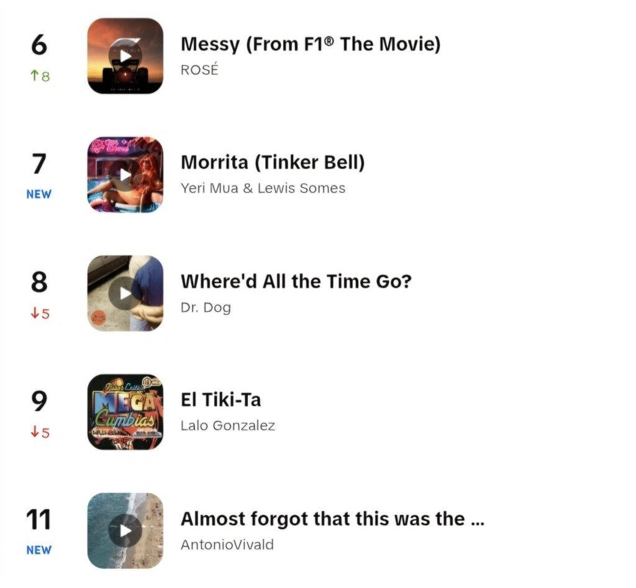
Task: Open song title Messy (From F1 The Movie)
Action: coord(311,44)
